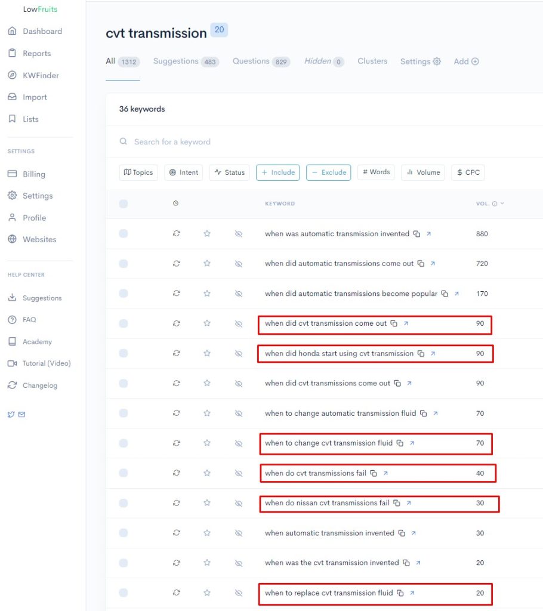Open the Volume filter dropdown
Screen dimensions: 543x611
point(423,172)
